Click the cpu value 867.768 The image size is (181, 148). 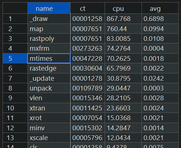click(x=123, y=19)
